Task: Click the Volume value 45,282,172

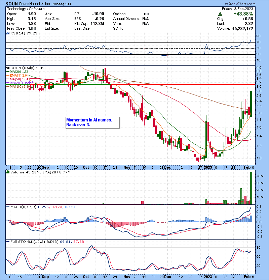Action: (242, 29)
